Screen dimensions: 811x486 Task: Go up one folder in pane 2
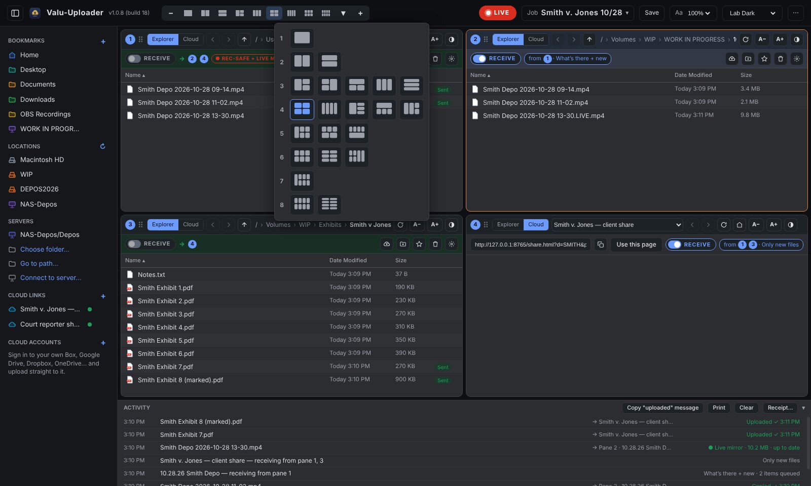point(589,39)
